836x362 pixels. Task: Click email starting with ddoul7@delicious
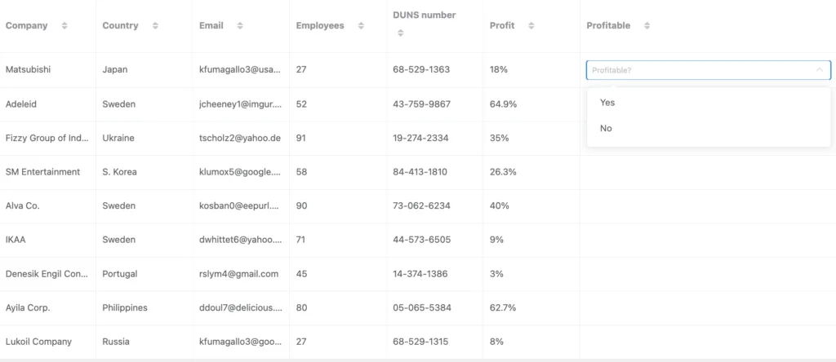click(241, 308)
